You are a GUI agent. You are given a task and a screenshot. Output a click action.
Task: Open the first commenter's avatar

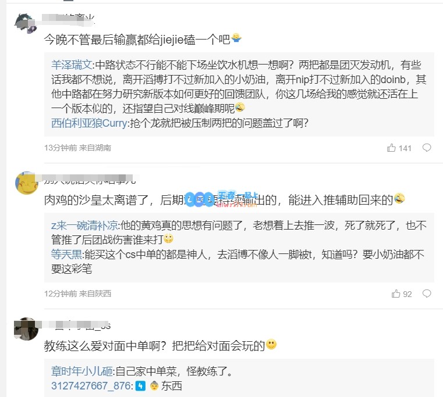[26, 23]
